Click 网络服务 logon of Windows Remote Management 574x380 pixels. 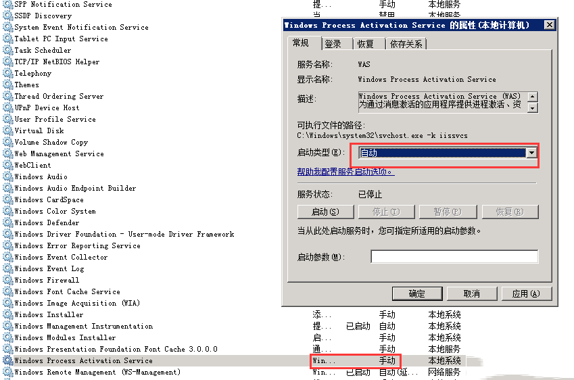[x=444, y=372]
